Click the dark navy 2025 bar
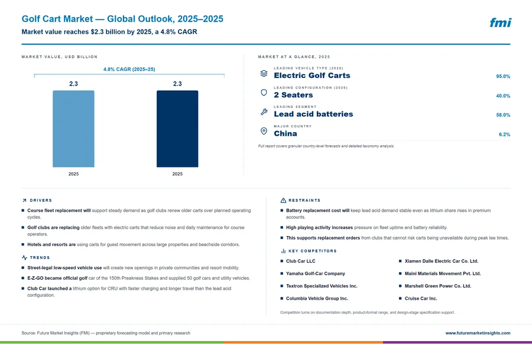This screenshot has height=344, width=532. (x=177, y=129)
